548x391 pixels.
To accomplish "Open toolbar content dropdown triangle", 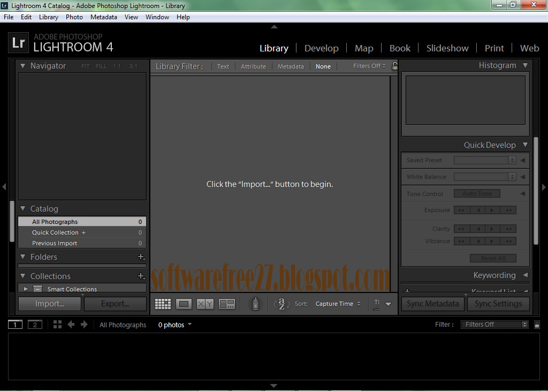I will (x=389, y=304).
